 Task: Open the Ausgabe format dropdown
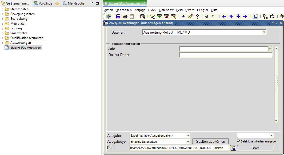(188, 136)
